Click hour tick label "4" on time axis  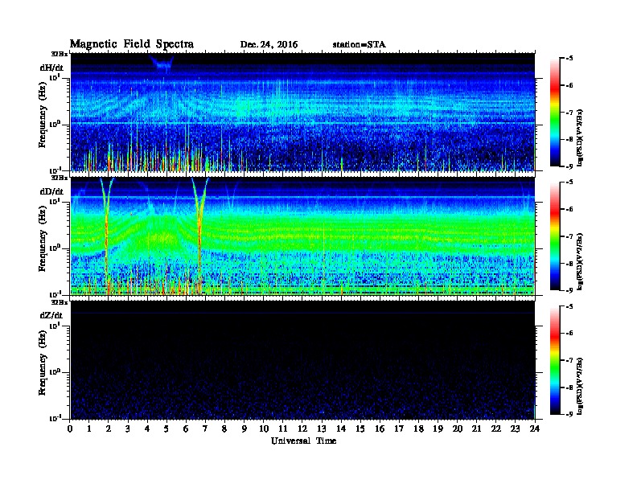point(147,428)
